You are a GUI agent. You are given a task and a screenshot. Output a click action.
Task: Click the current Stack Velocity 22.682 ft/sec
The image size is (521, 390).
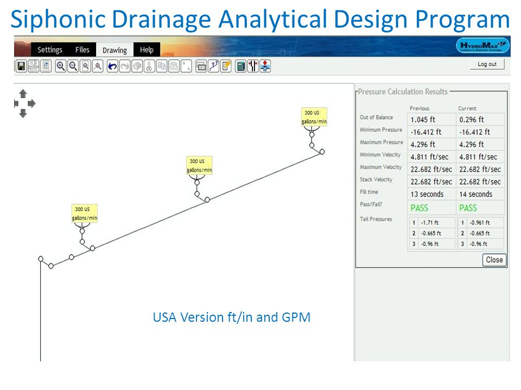point(480,182)
